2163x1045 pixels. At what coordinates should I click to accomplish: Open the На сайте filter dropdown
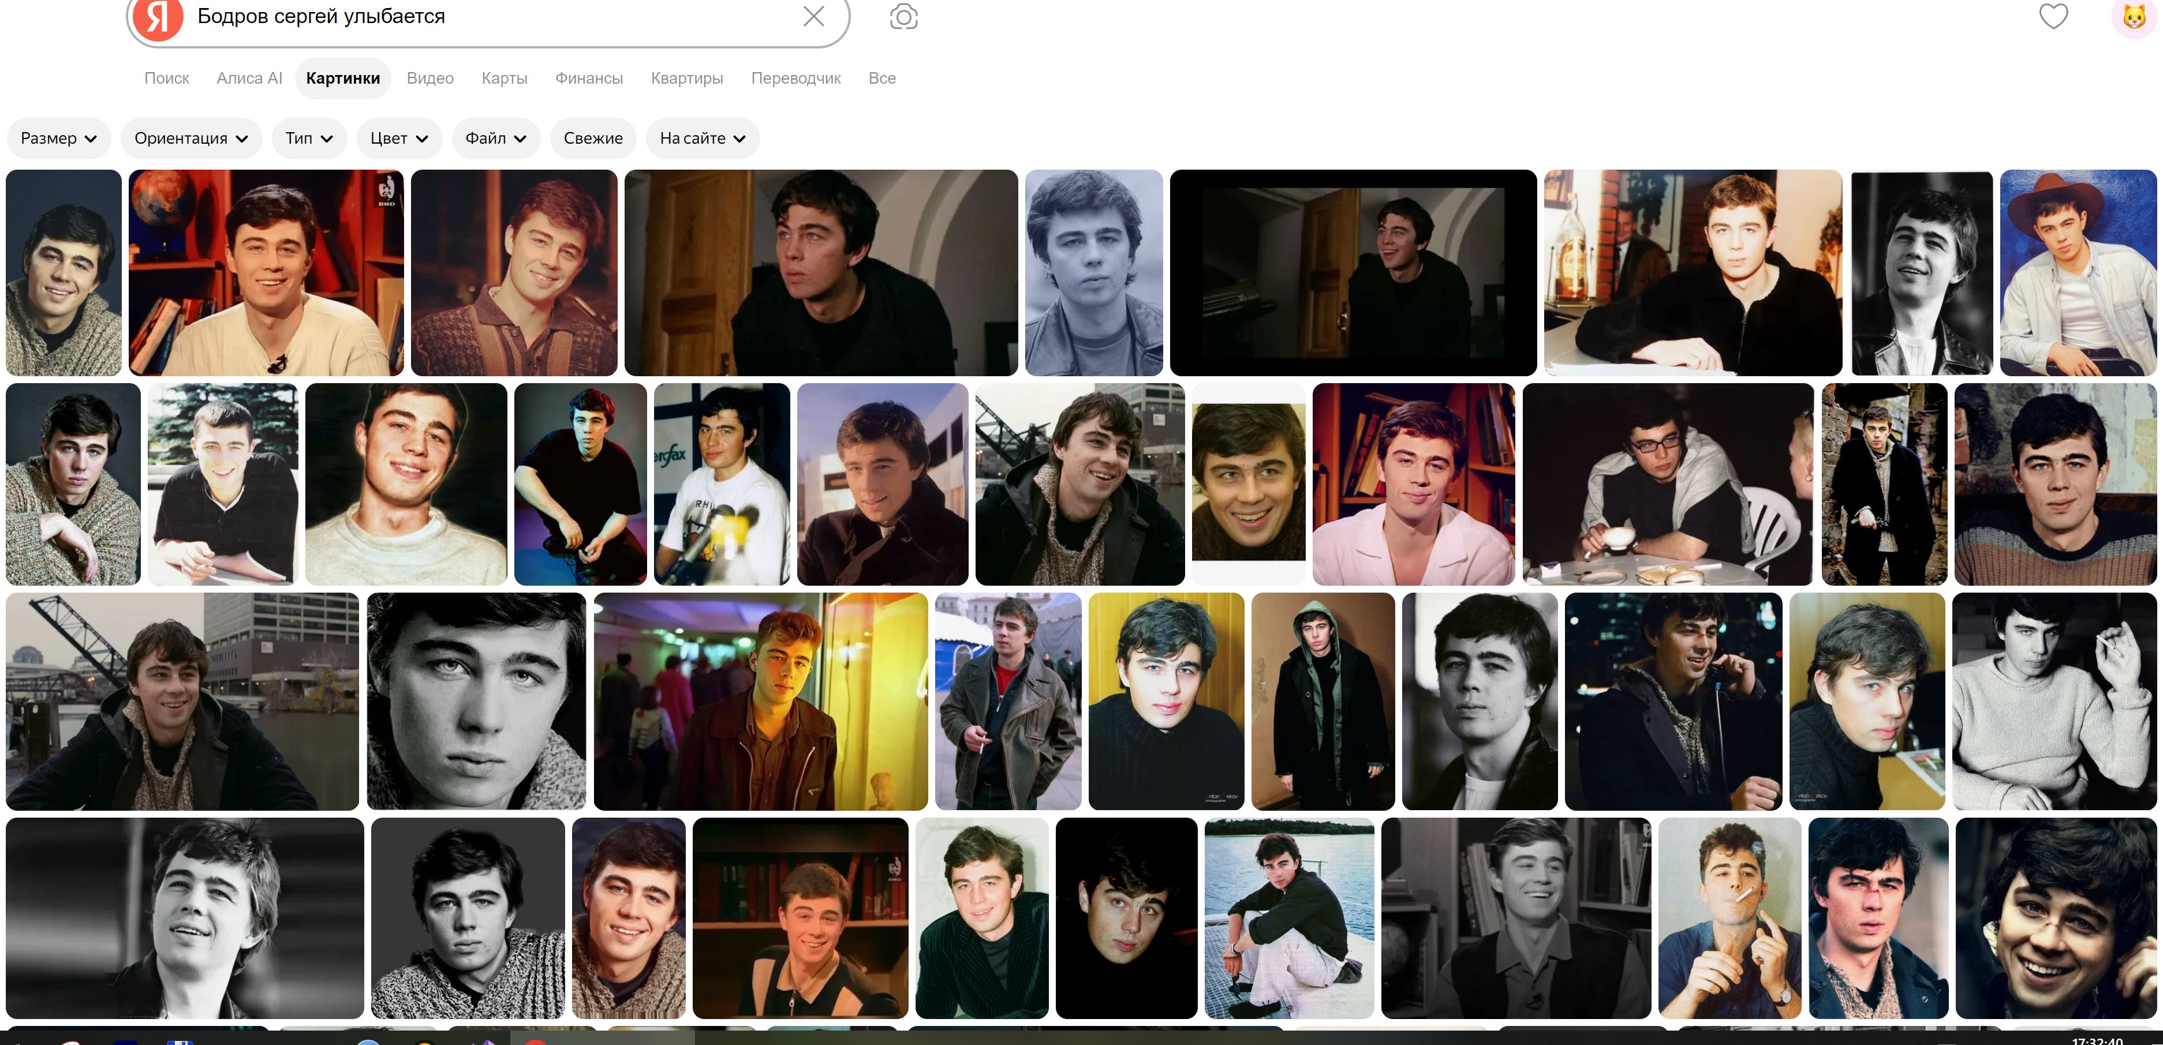coord(703,138)
